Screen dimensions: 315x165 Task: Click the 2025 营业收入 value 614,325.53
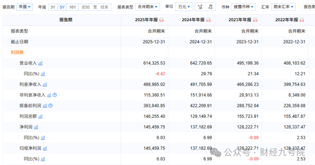coord(154,63)
